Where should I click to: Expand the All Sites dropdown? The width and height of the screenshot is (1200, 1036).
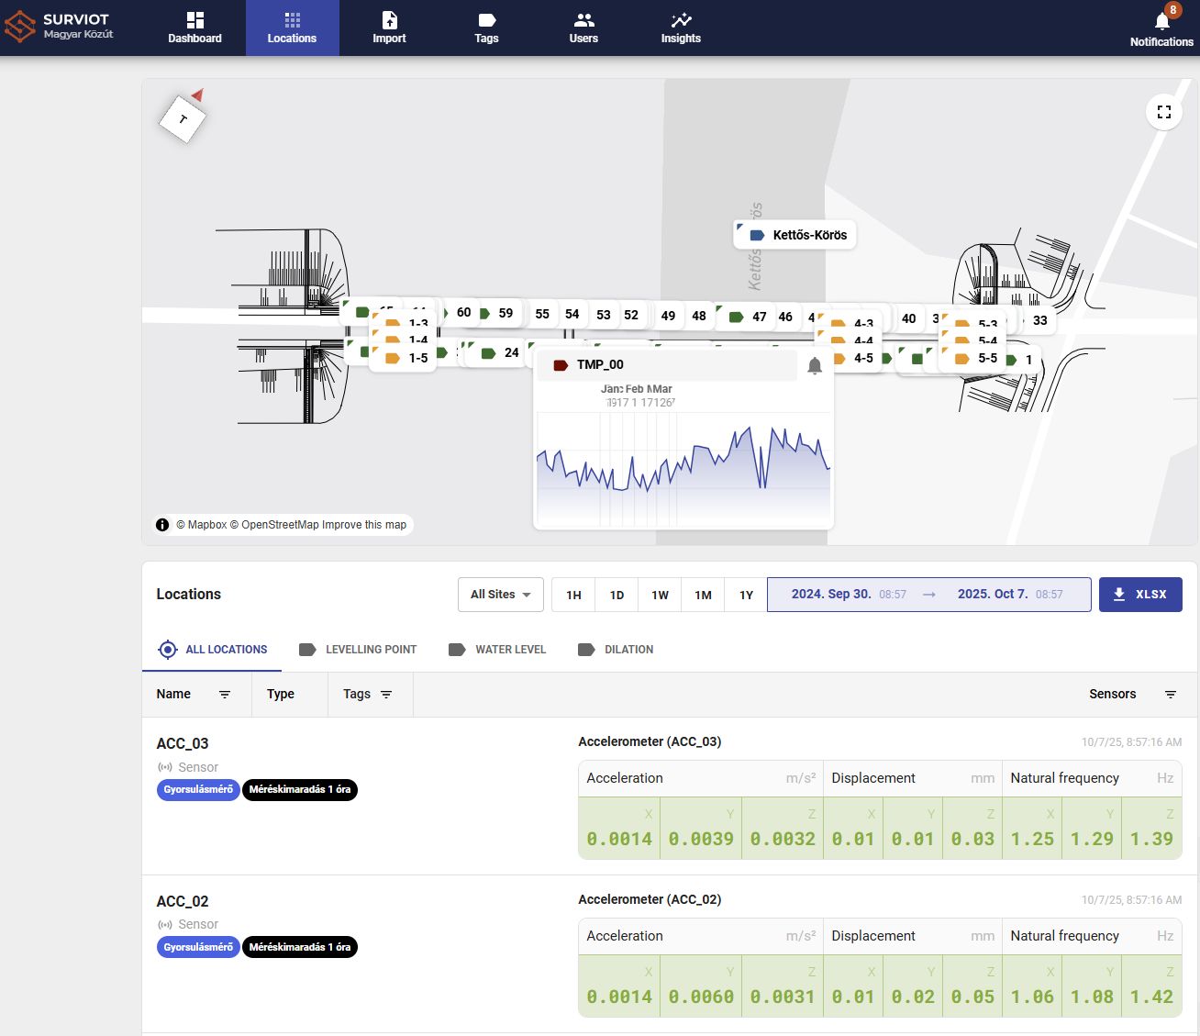coord(500,595)
